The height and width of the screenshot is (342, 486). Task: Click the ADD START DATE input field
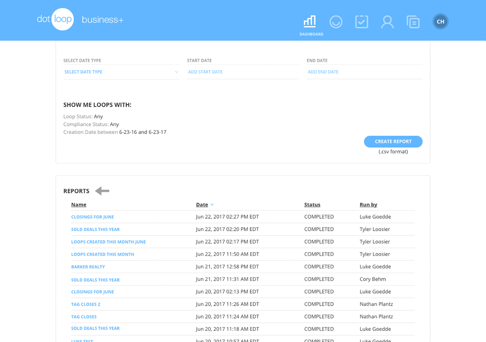coord(205,71)
